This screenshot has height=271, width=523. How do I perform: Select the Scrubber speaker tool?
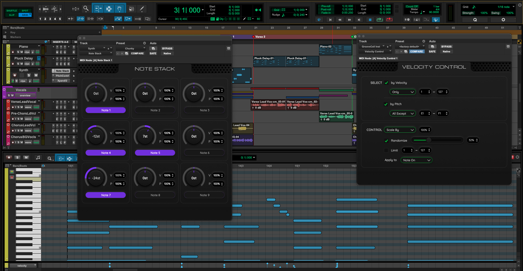click(x=131, y=9)
